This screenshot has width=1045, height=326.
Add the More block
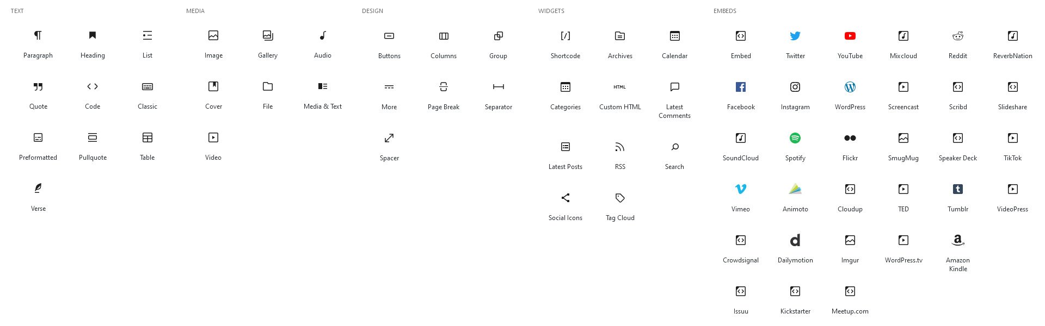389,96
